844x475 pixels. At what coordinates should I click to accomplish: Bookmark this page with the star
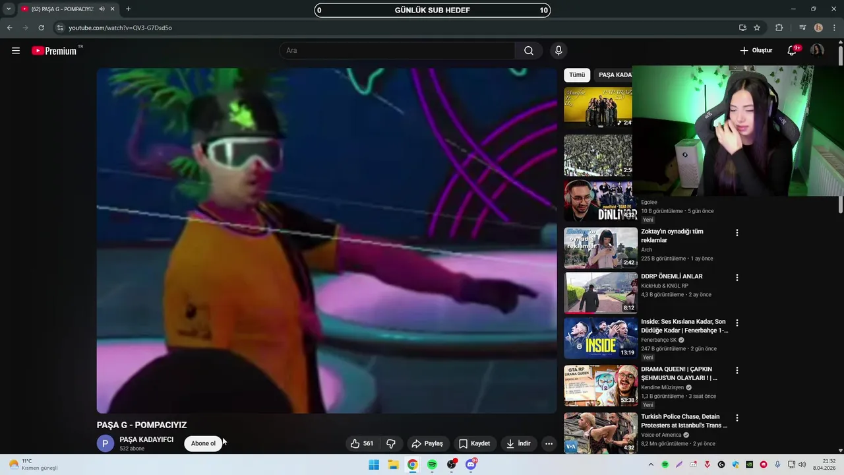pyautogui.click(x=757, y=28)
